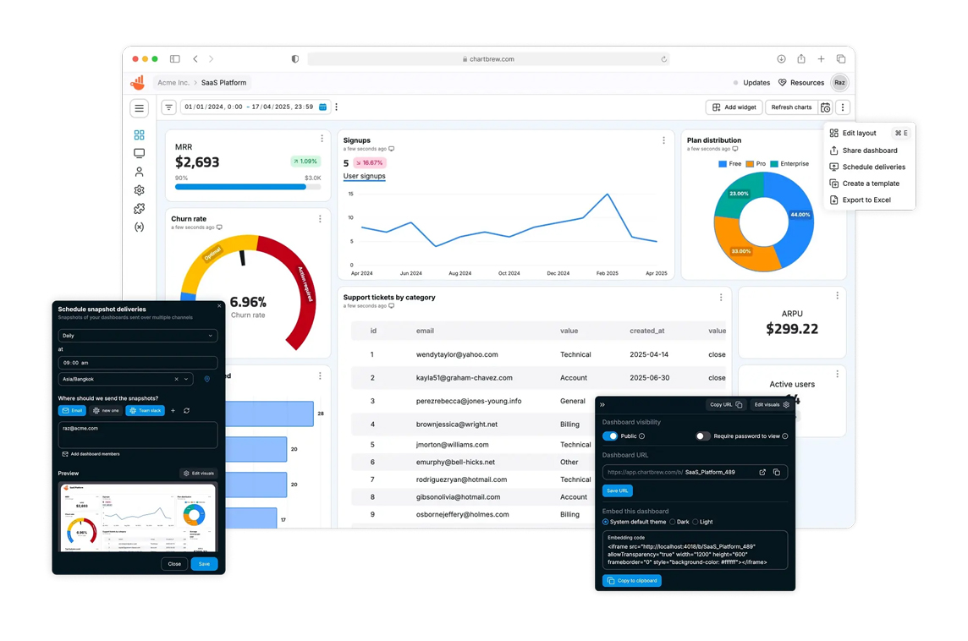Click the schedule snapshot clock icon
The image size is (968, 641).
point(826,107)
